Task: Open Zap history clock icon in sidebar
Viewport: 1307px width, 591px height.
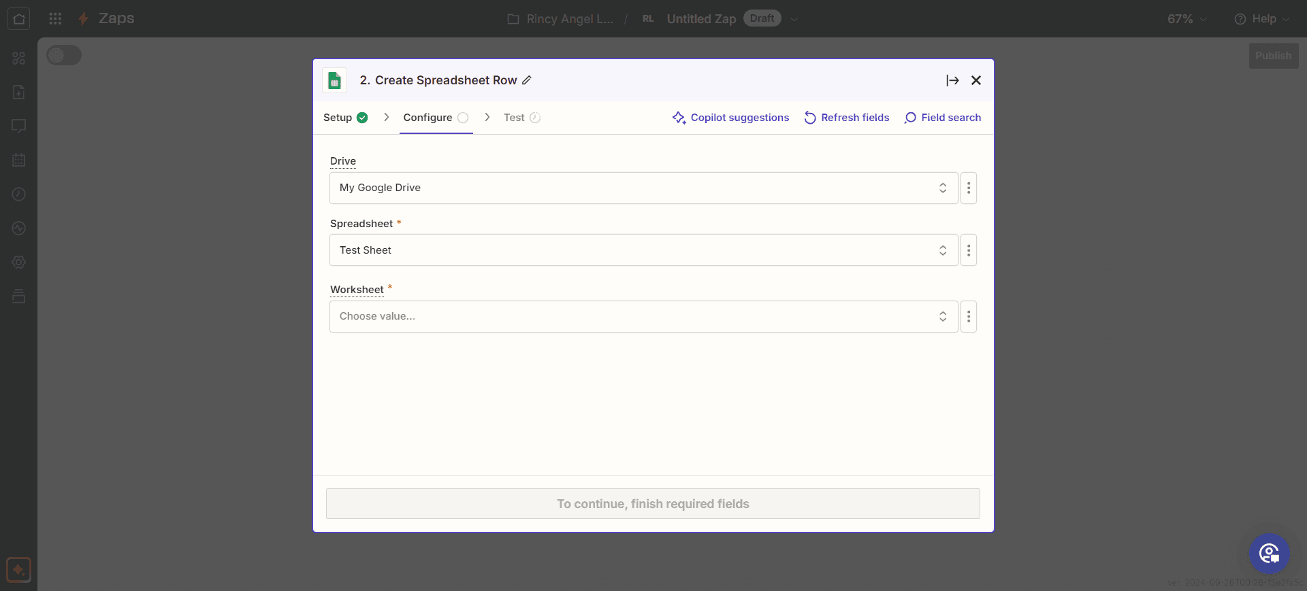Action: coord(18,195)
